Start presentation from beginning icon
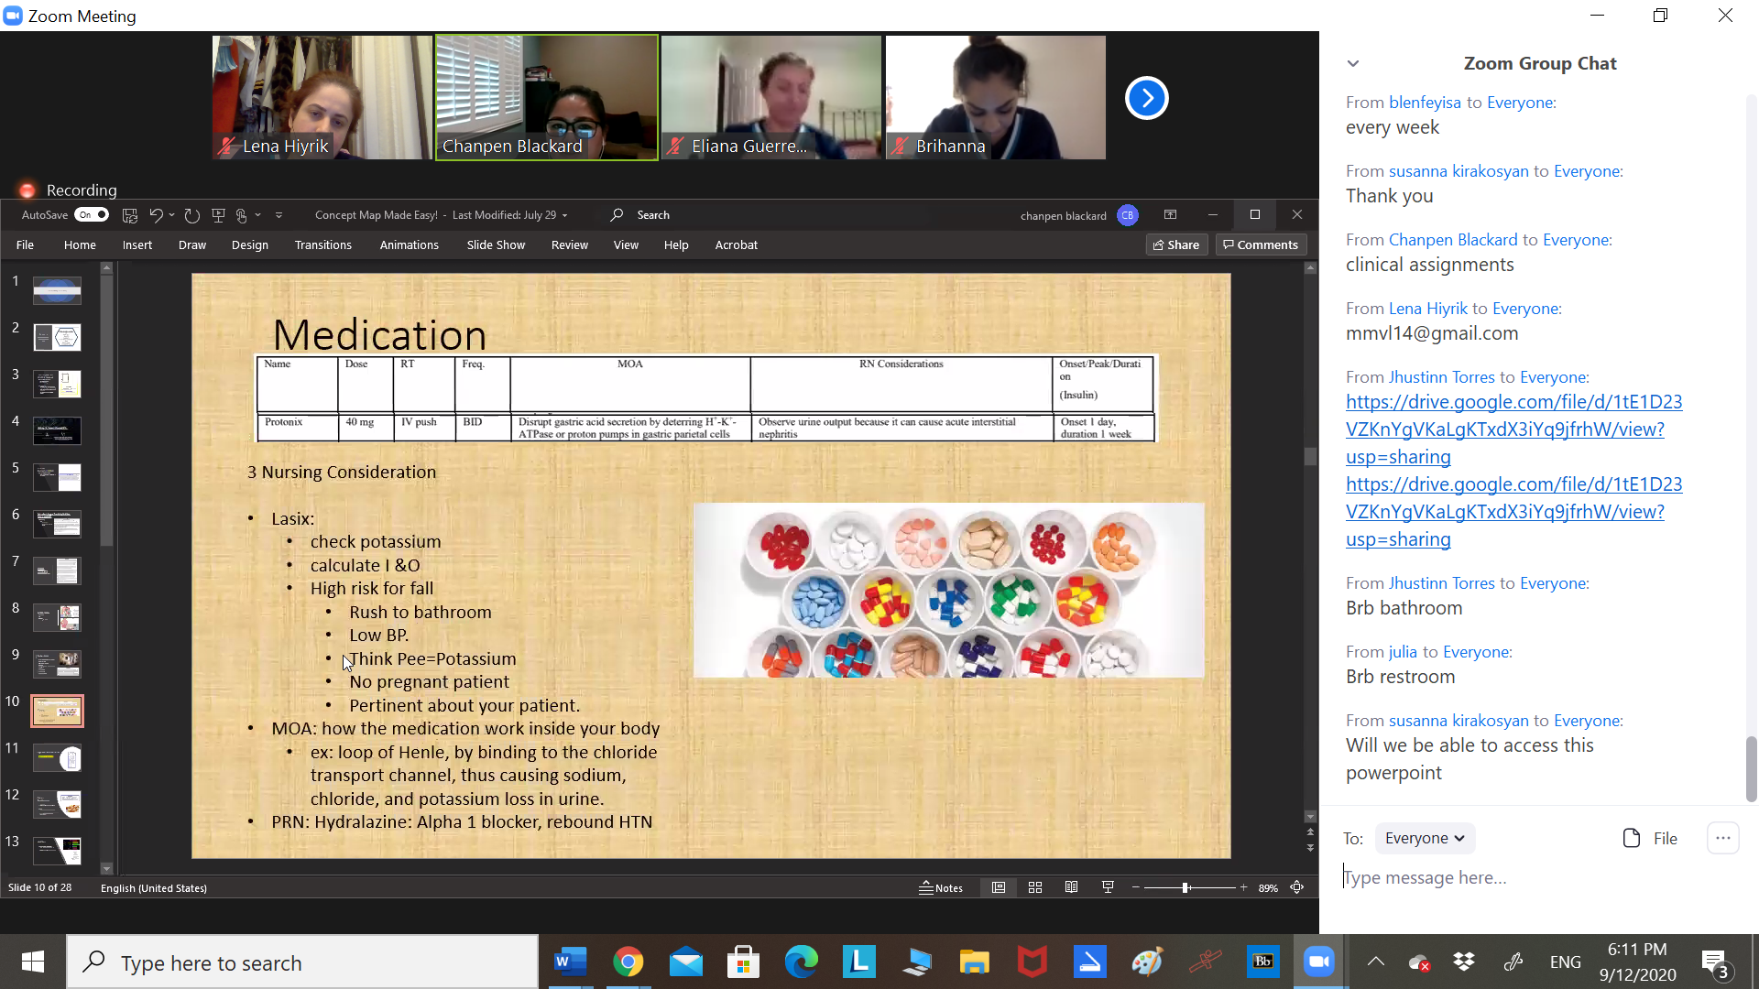Screen dimensions: 1759x989 [x=218, y=215]
